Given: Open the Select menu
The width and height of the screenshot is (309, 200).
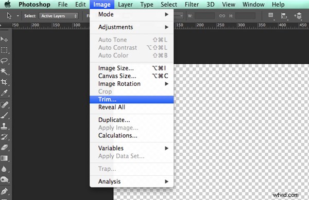Looking at the screenshot, I should (169, 4).
